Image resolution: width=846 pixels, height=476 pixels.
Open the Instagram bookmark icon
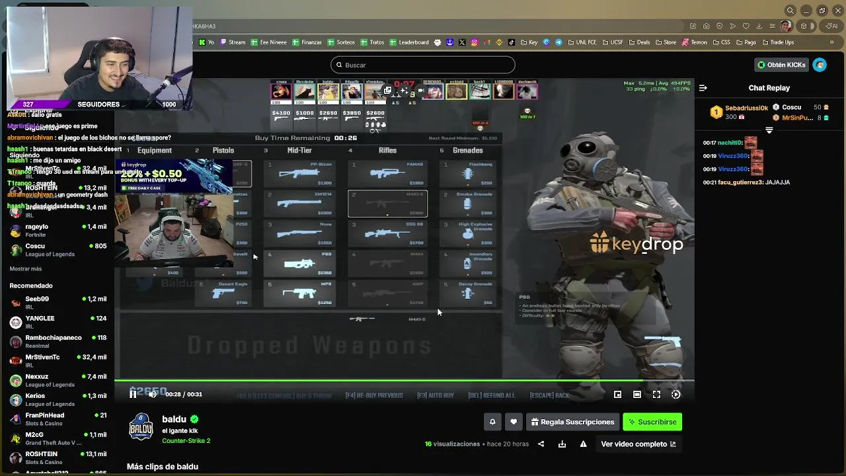point(475,42)
